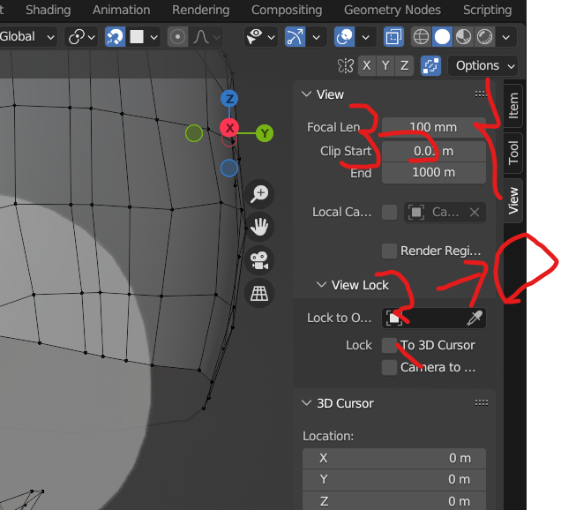This screenshot has height=510, width=561.
Task: Switch to solid viewport shading
Action: point(442,36)
